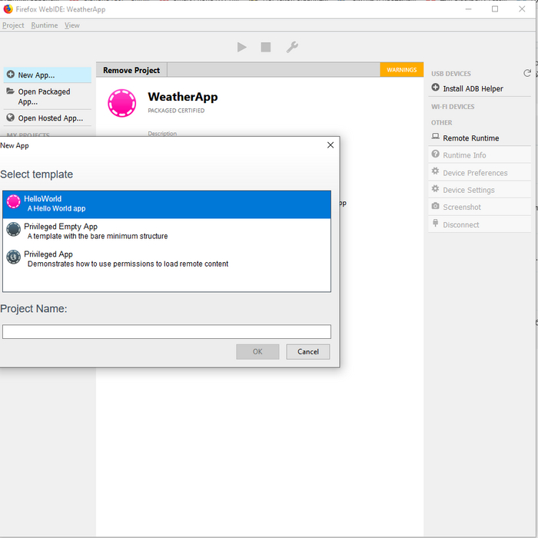Select Remote Runtime
This screenshot has height=538, width=538.
480,138
